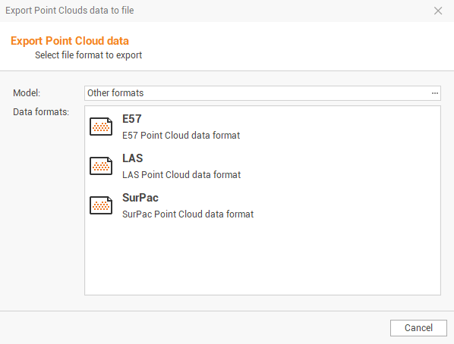Select the E57 format title

tap(132, 119)
